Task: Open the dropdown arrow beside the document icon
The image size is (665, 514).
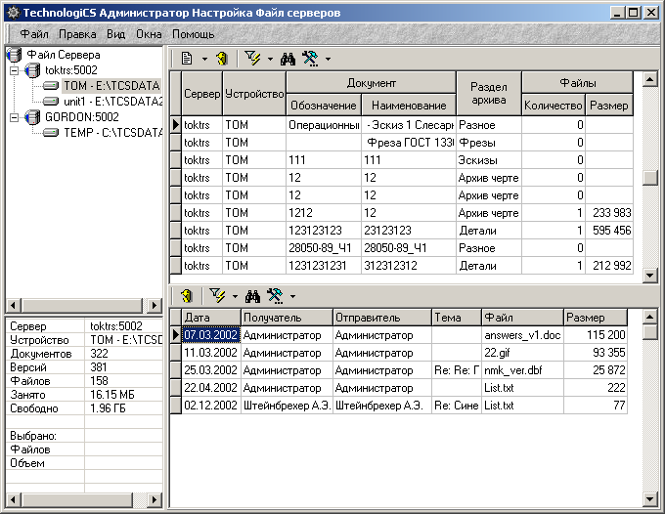Action: [204, 60]
